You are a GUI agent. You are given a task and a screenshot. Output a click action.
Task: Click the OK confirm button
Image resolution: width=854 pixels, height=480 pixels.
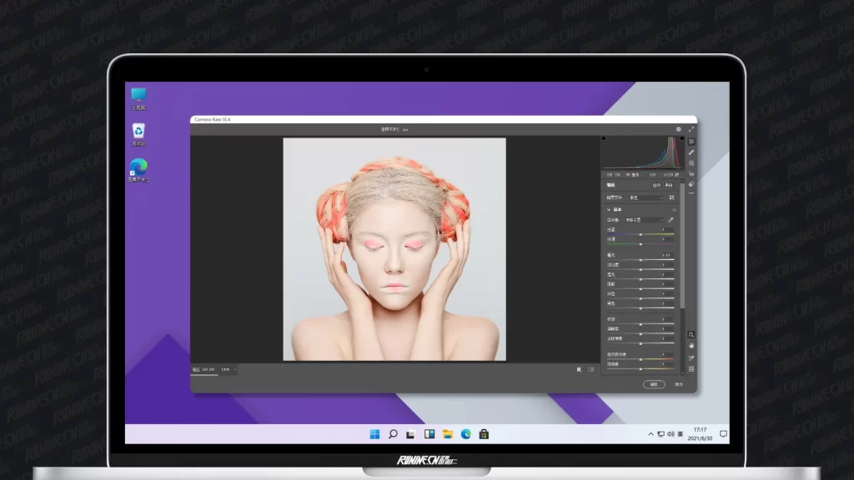tap(654, 384)
